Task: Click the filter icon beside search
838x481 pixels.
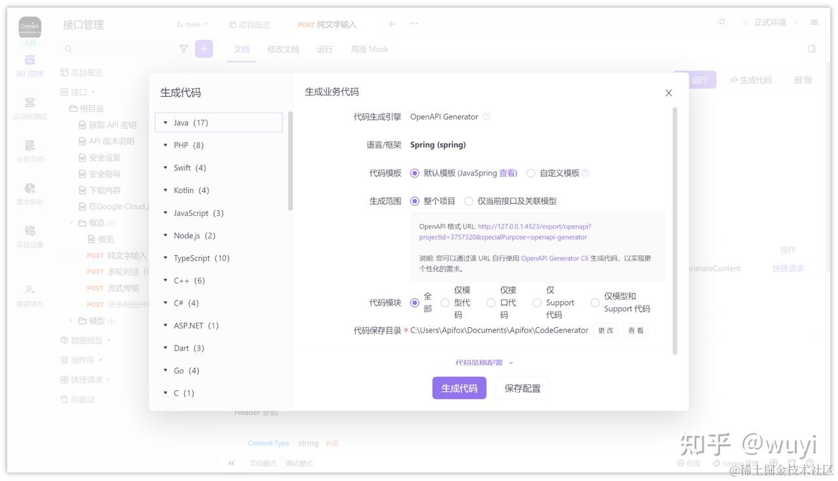Action: pyautogui.click(x=184, y=48)
